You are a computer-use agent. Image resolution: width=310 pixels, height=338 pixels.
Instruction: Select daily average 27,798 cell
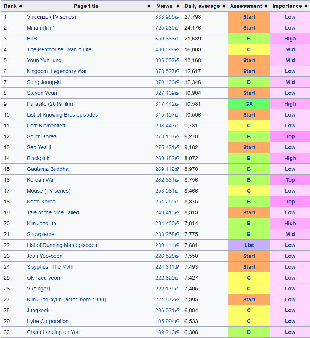pos(205,17)
